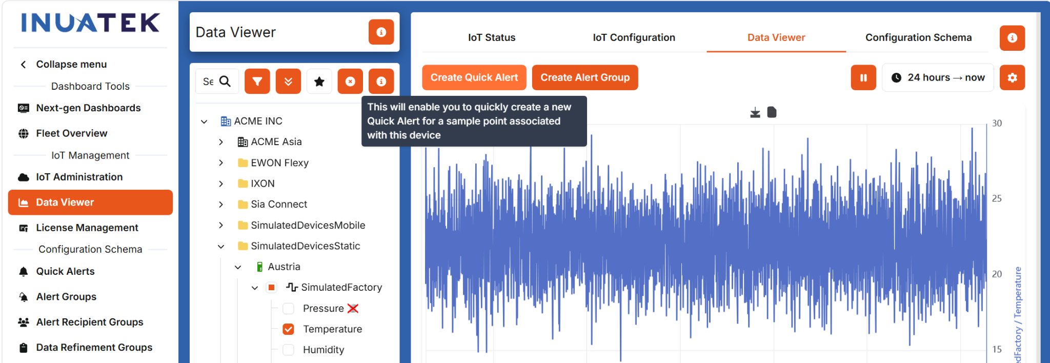The height and width of the screenshot is (363, 1050).
Task: Go to IoT Administration
Action: (x=79, y=177)
